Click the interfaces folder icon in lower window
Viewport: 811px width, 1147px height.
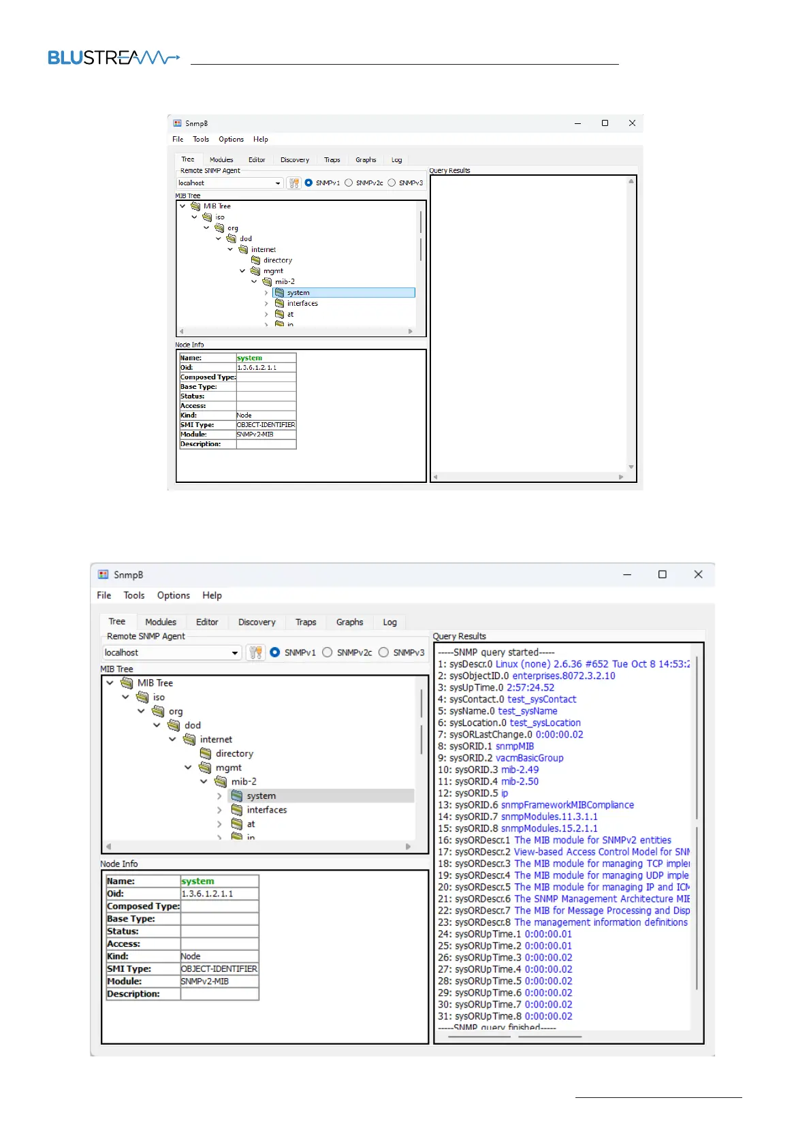237,810
